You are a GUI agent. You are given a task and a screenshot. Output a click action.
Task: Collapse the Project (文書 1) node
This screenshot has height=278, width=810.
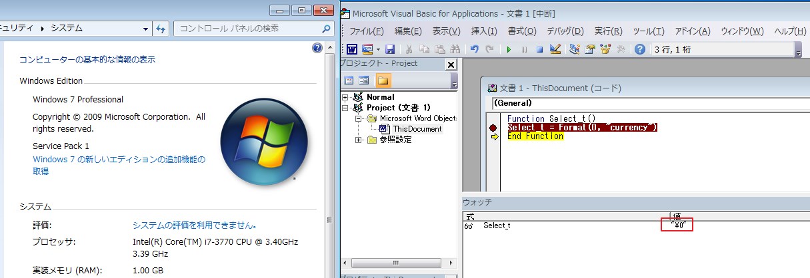pos(345,108)
